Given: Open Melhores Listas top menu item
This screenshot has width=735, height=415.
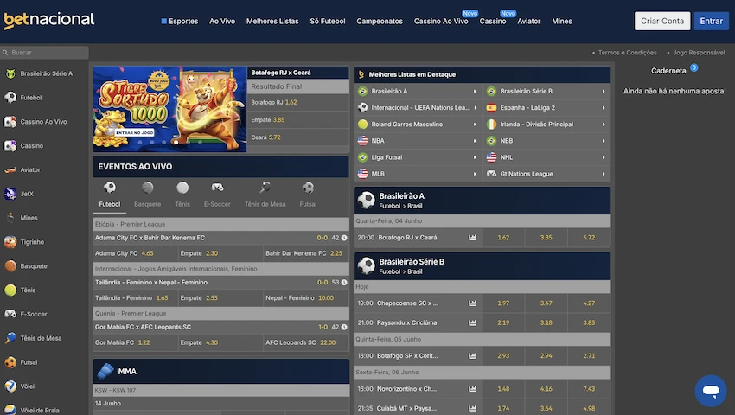Looking at the screenshot, I should [x=272, y=21].
